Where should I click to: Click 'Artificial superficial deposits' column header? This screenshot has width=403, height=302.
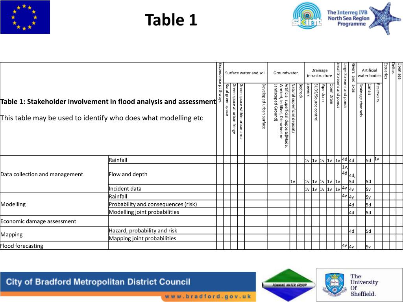(281, 116)
